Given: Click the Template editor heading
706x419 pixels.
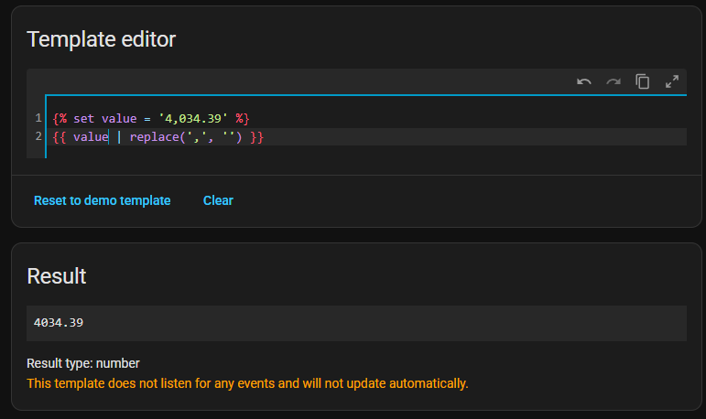Looking at the screenshot, I should 101,39.
